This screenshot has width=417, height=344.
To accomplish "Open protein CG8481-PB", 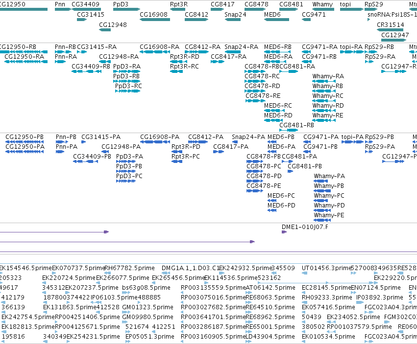I will (304, 166).
